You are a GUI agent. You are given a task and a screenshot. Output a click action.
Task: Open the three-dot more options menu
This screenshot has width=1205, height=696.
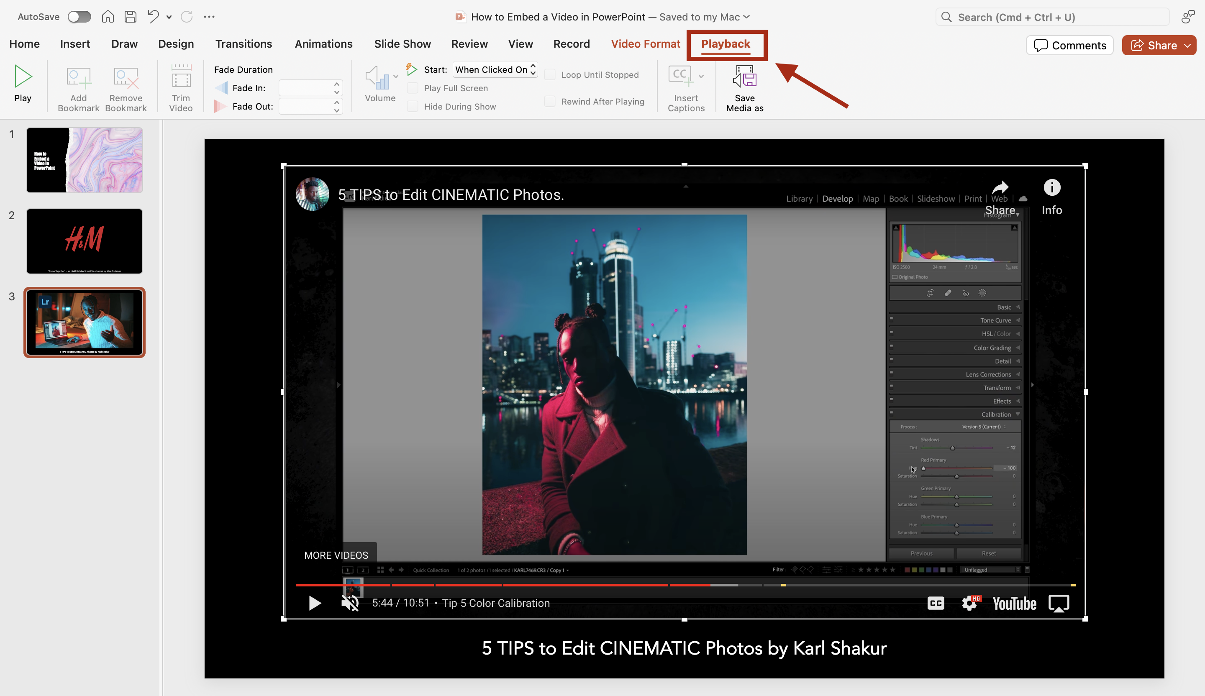[x=209, y=17]
